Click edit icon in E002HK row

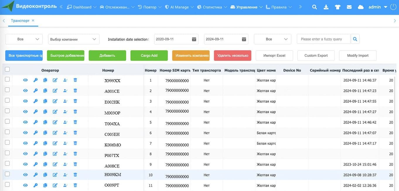(55, 101)
